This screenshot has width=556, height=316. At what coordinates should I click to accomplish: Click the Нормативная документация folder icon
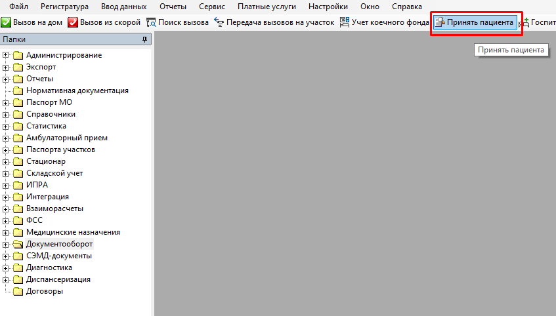18,90
